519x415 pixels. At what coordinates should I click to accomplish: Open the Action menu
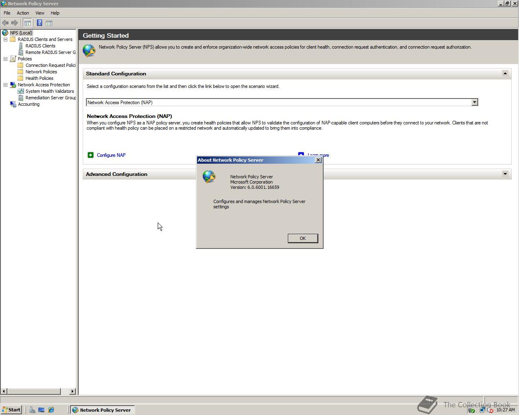tap(23, 13)
